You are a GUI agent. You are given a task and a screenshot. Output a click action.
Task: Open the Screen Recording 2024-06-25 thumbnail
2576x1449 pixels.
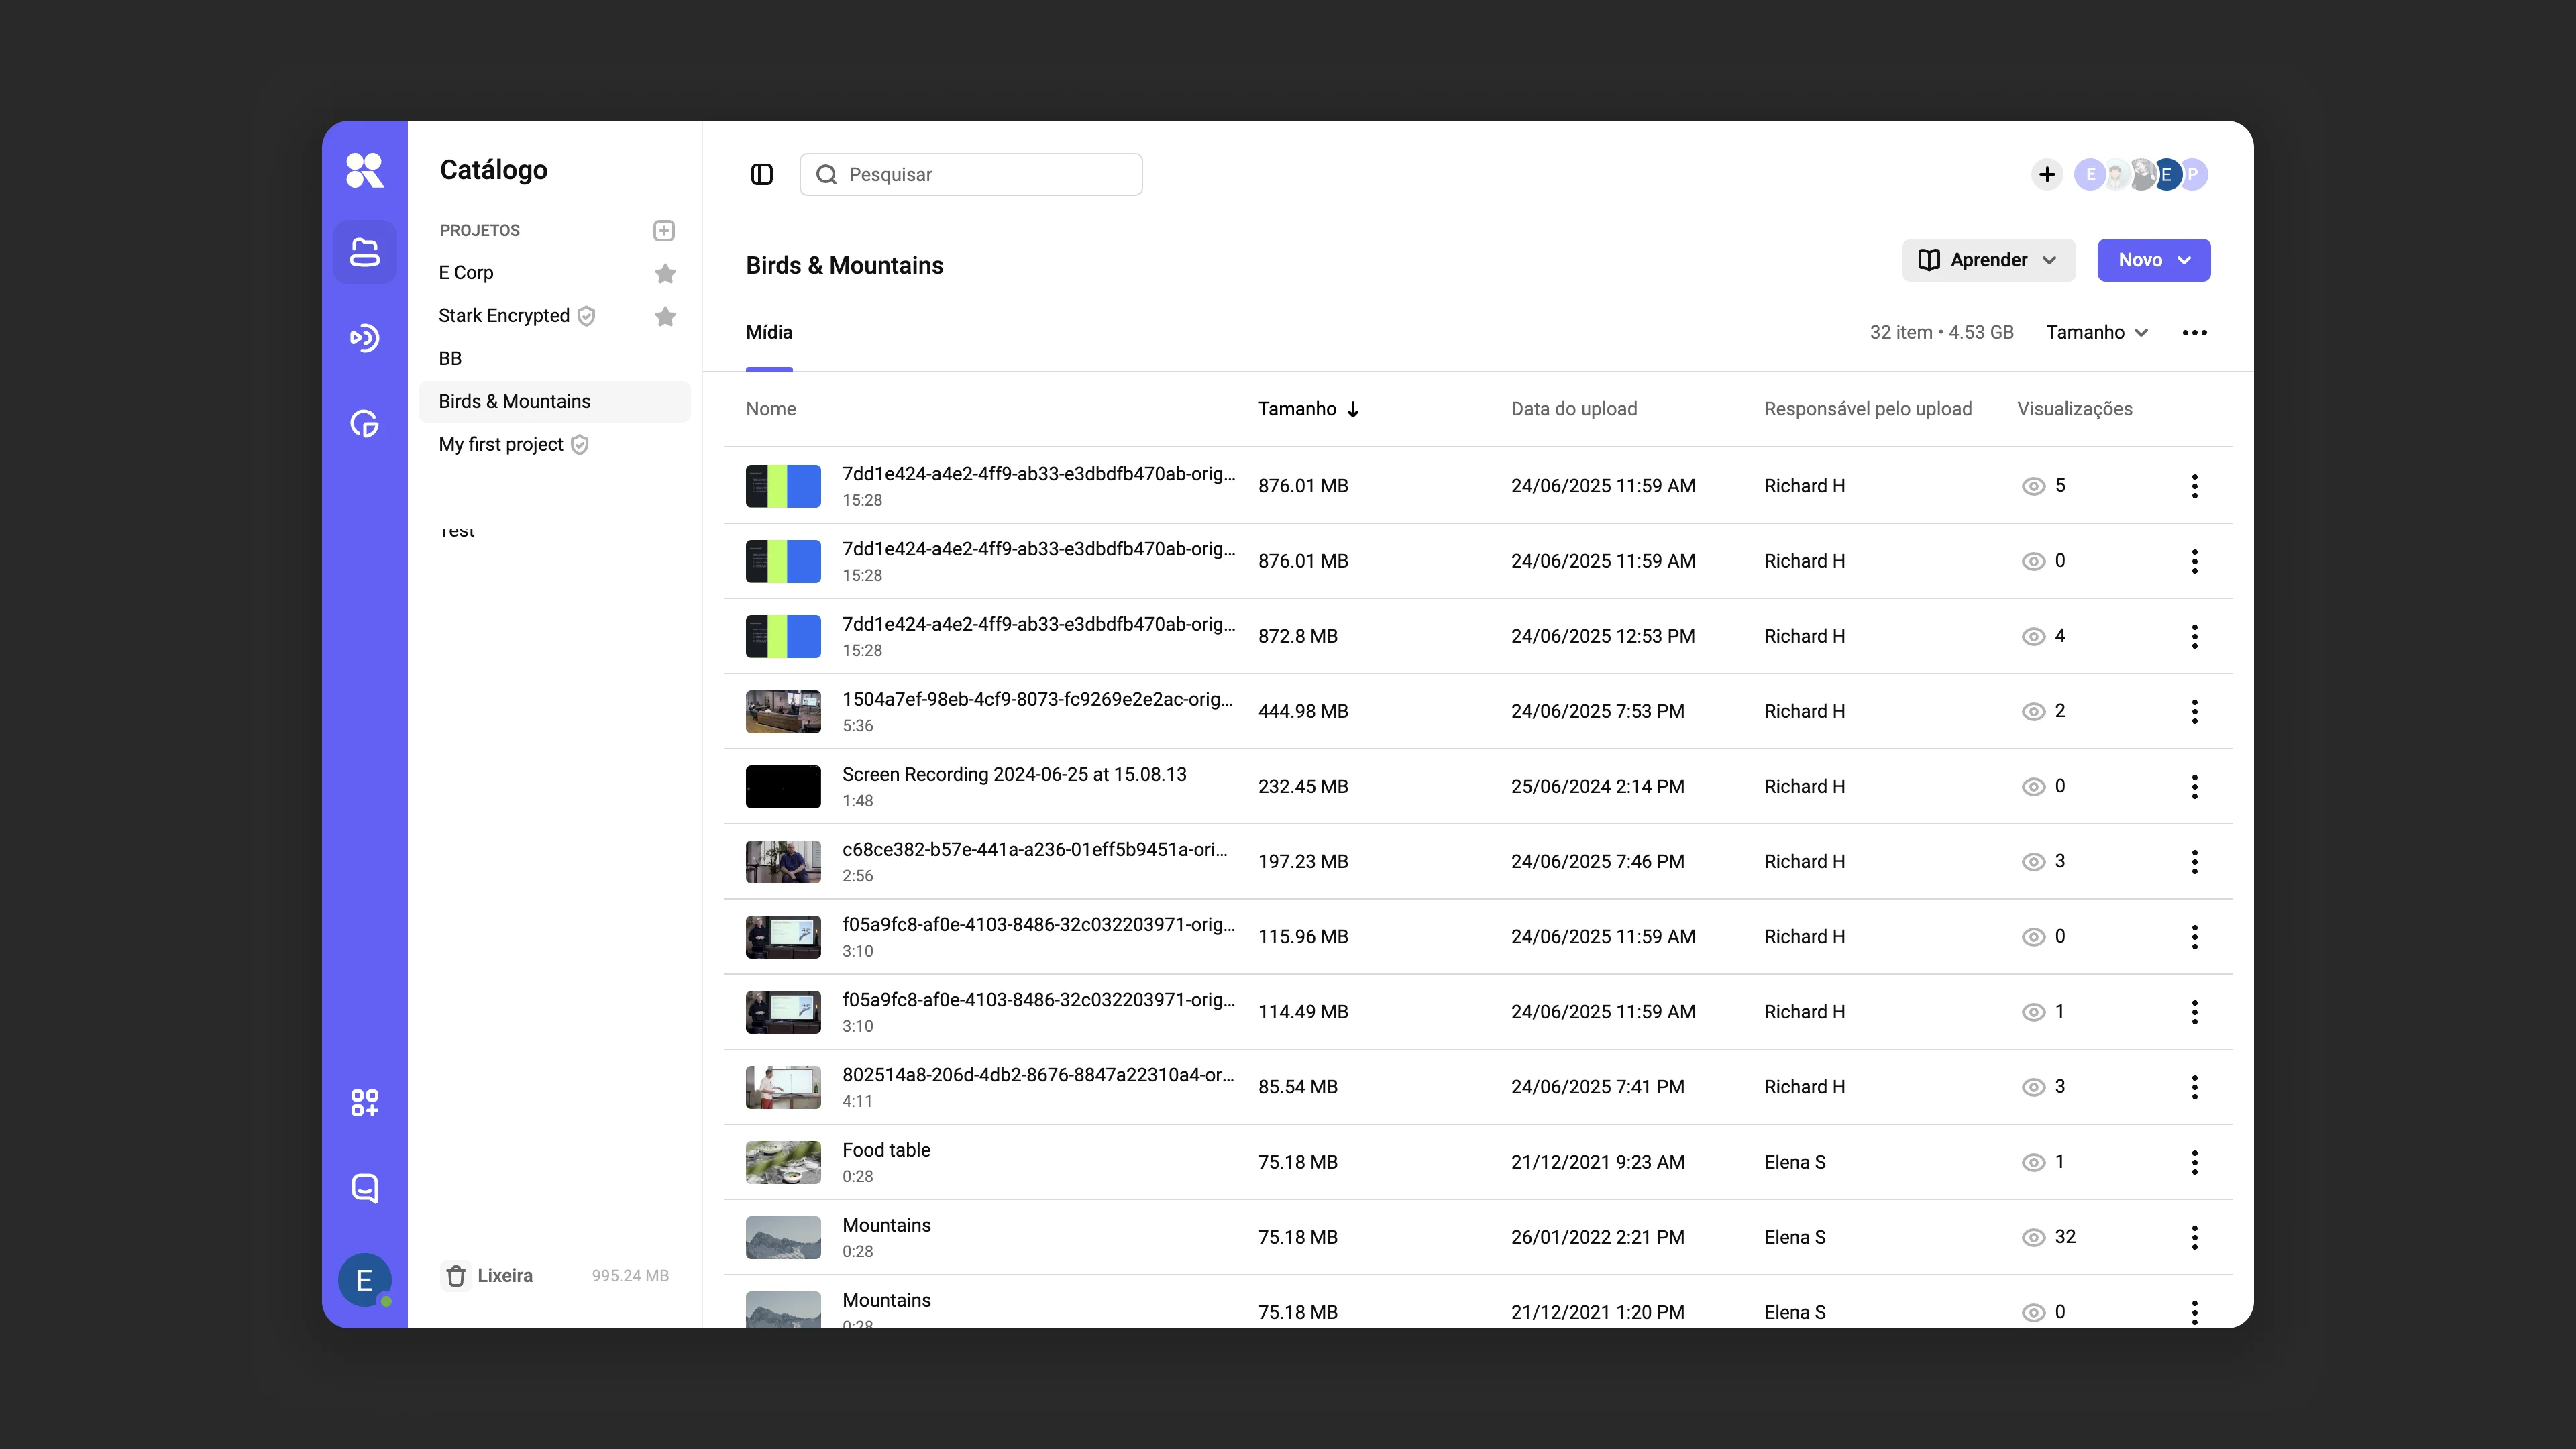pyautogui.click(x=783, y=787)
